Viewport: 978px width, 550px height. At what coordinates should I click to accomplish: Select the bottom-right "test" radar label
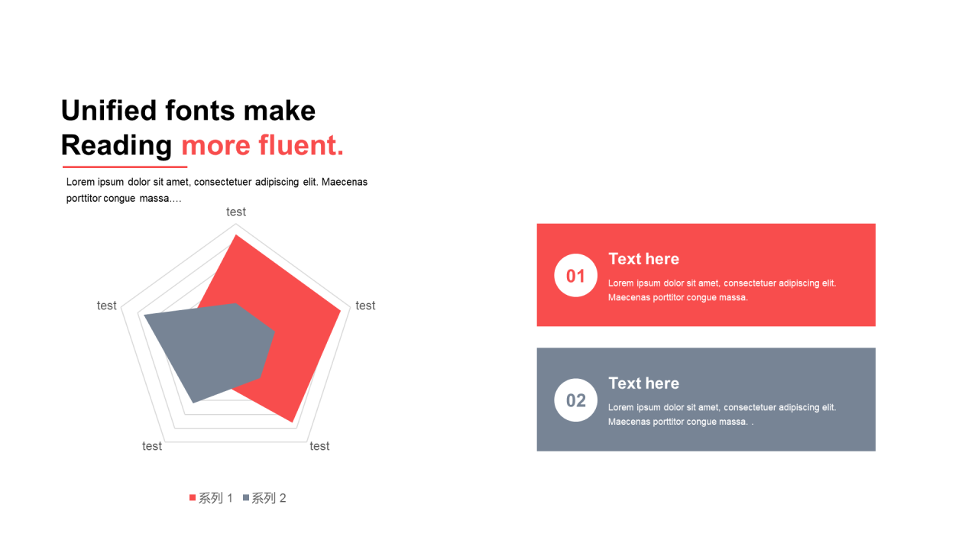[319, 446]
